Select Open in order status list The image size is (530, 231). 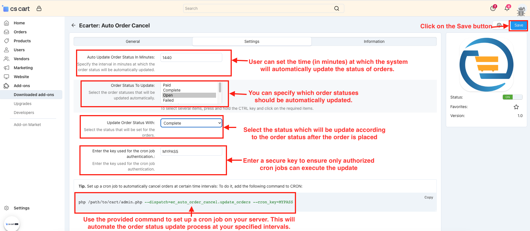click(x=189, y=95)
